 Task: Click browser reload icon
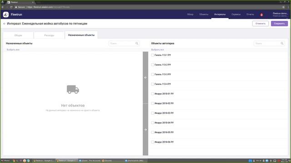click(11, 7)
